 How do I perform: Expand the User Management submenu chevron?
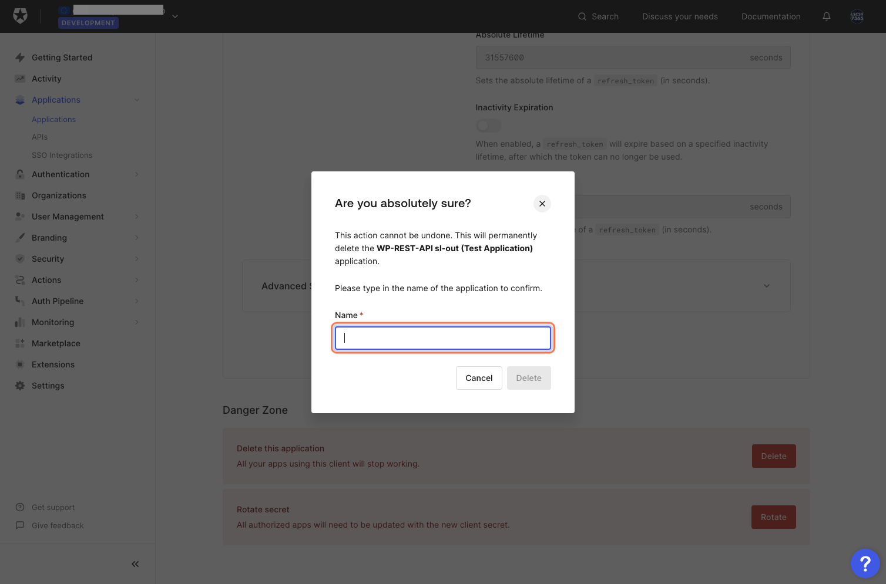point(137,217)
